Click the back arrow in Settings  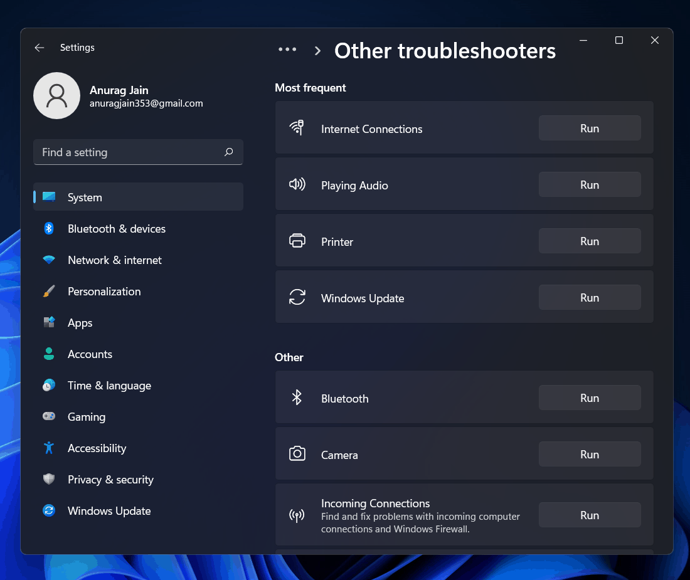(x=40, y=48)
